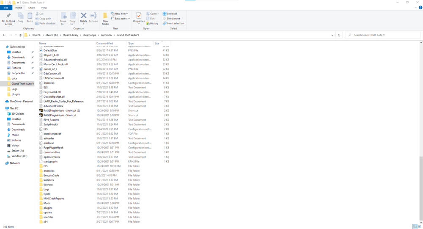Open the Move to menu
This screenshot has width=423, height=229.
coord(63,19)
